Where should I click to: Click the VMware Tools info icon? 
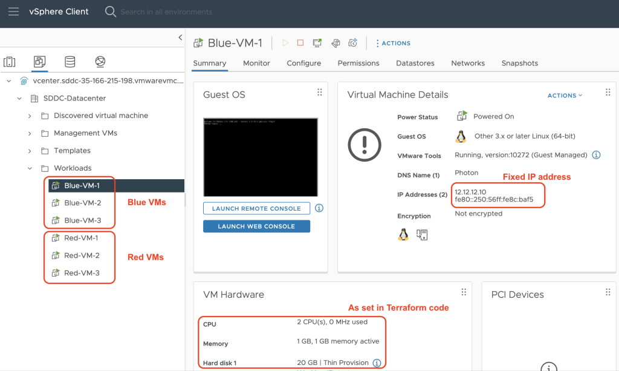[596, 155]
